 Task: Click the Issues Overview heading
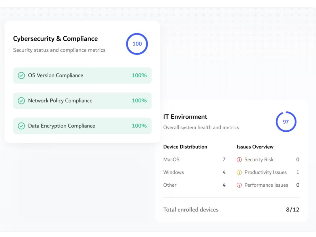255,147
